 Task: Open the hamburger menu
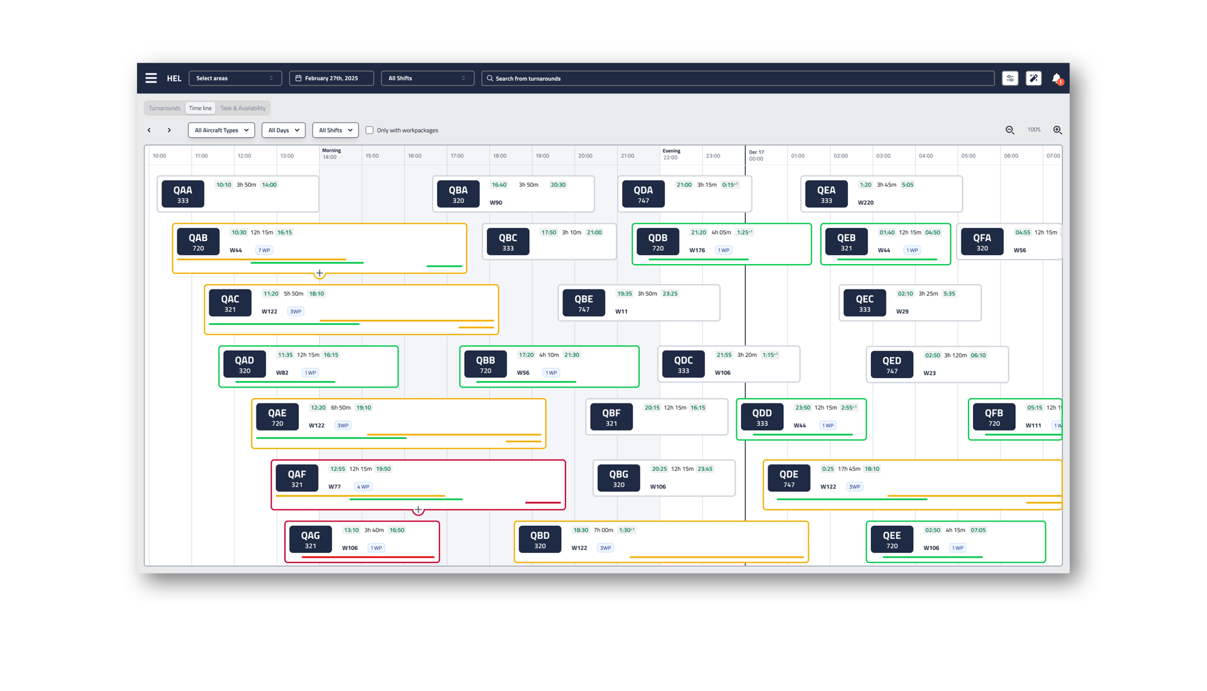151,78
